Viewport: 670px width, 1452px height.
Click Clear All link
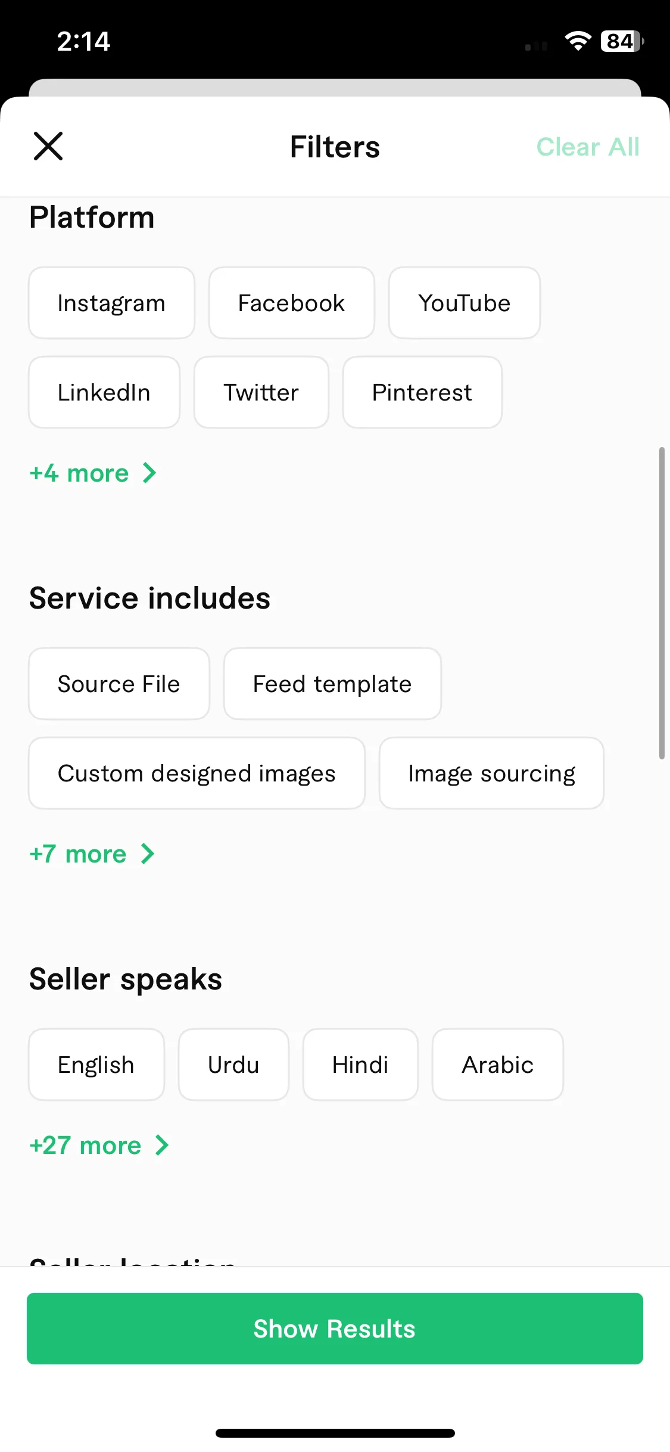tap(588, 147)
